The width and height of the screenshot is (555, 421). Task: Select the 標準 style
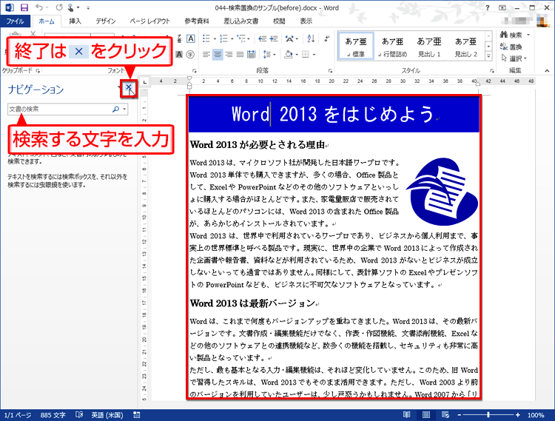(x=356, y=47)
